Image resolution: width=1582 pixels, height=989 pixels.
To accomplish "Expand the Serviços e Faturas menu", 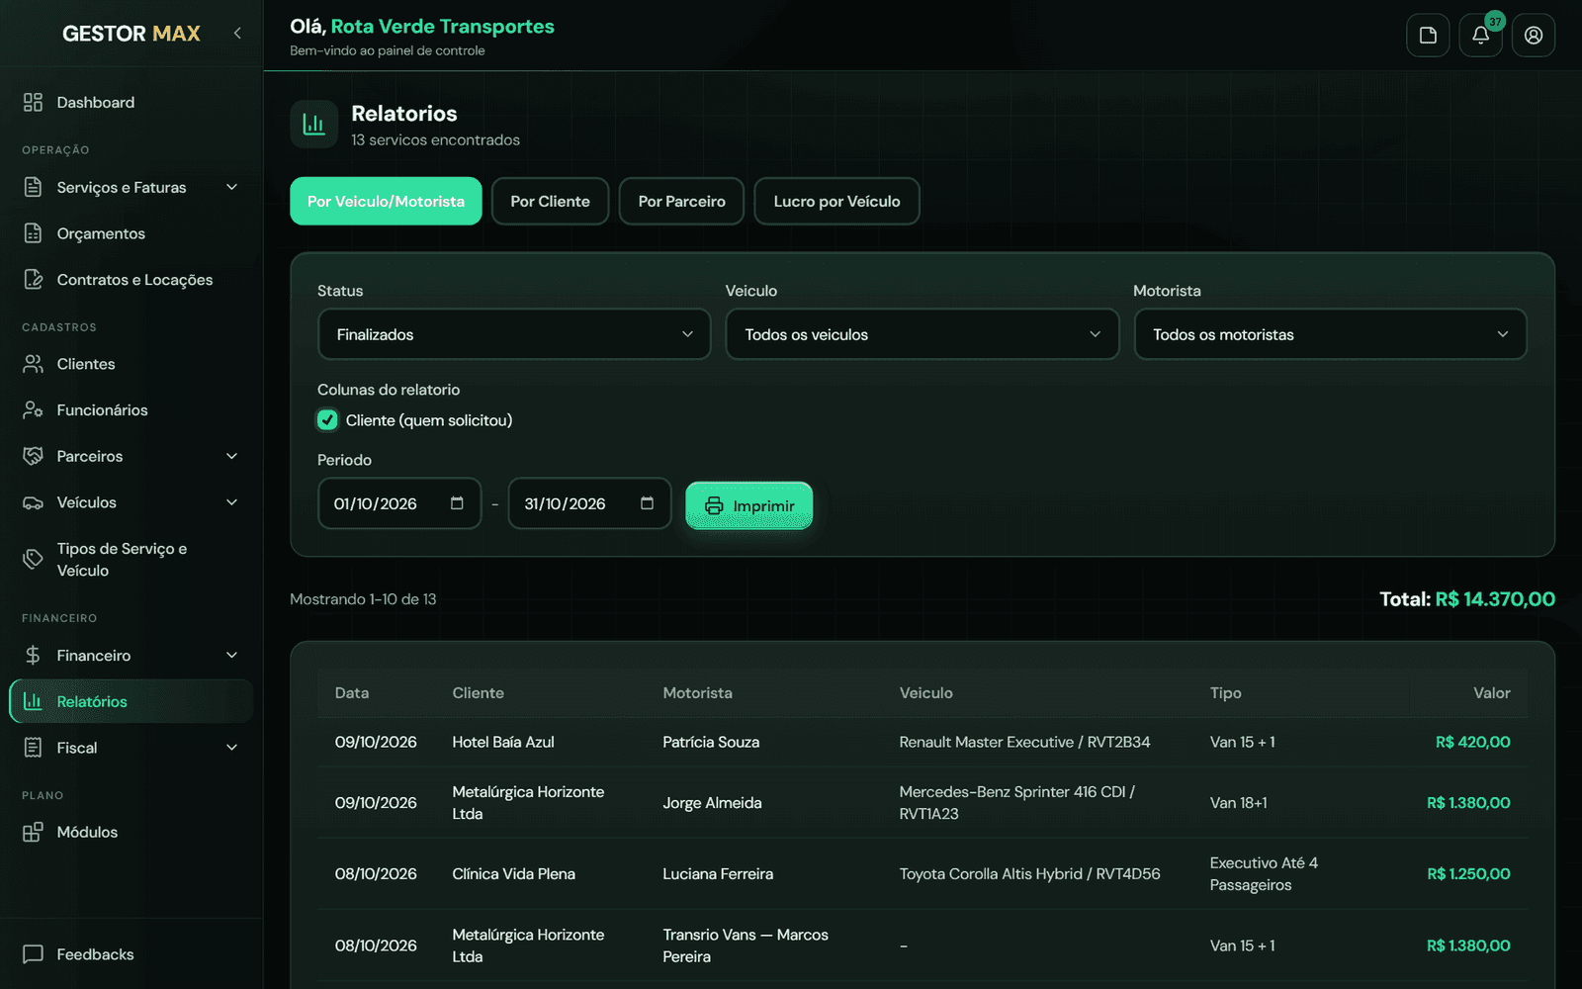I will tap(131, 187).
